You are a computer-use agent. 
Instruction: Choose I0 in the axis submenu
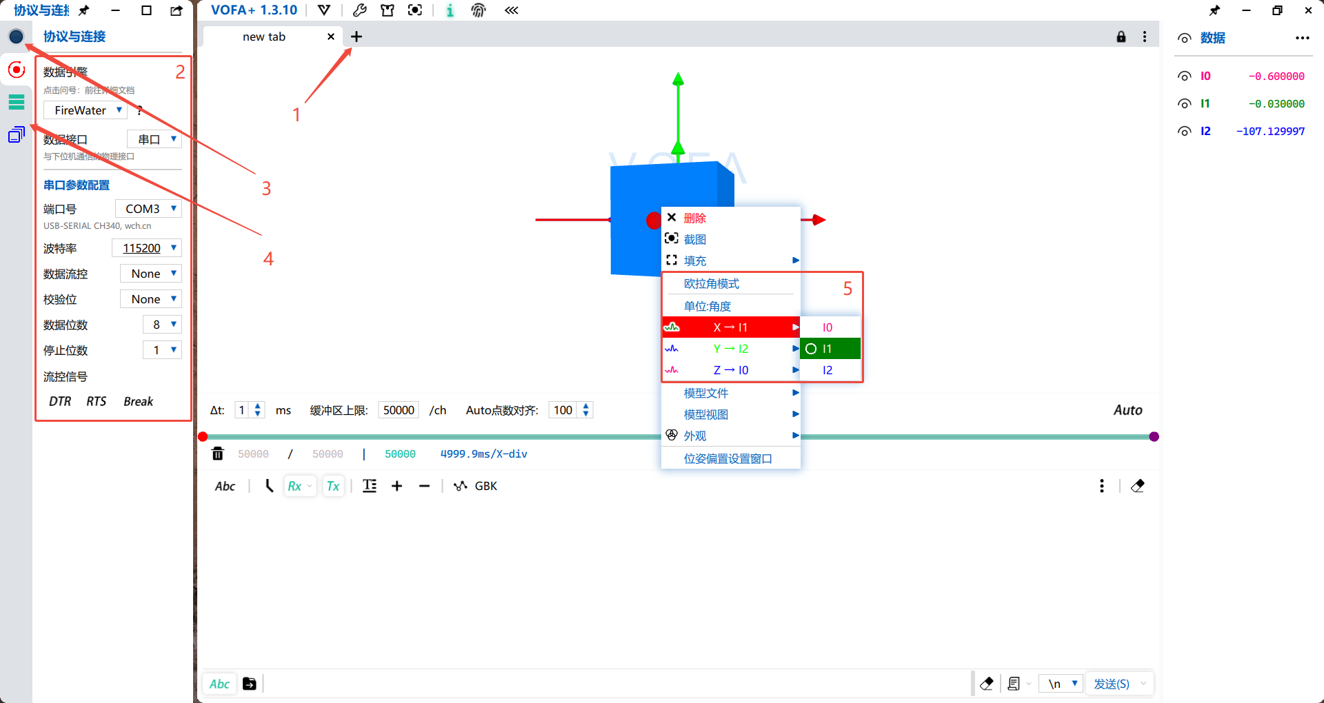pos(830,327)
